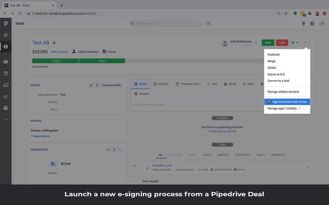Viewport: 329px width, 205px height.
Task: Open Leads target icon in sidebar
Action: 6,35
